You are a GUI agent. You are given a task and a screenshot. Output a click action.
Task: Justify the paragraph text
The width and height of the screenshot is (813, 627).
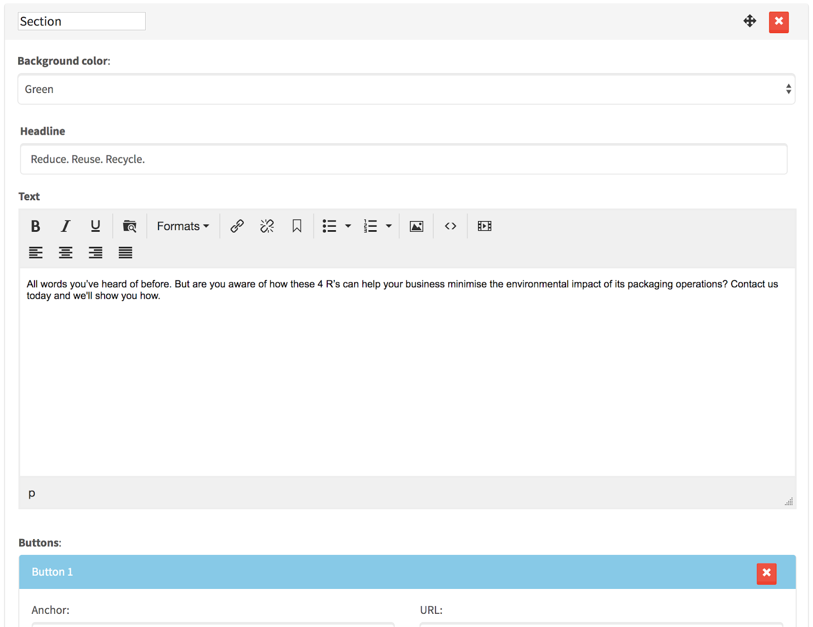(x=125, y=253)
